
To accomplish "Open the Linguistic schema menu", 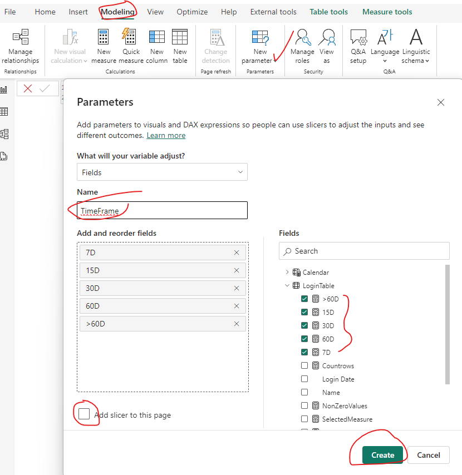I will pyautogui.click(x=416, y=46).
